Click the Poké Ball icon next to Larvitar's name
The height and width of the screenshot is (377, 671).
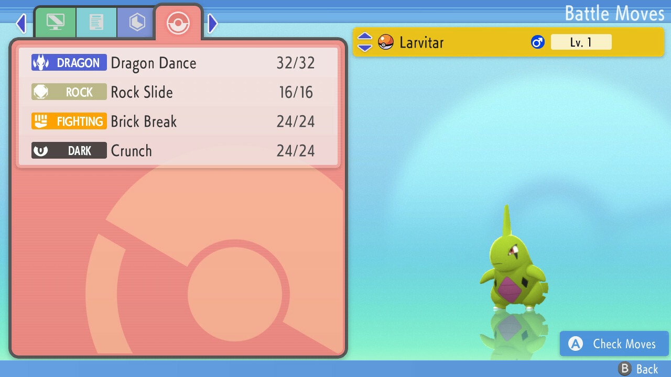click(x=385, y=42)
